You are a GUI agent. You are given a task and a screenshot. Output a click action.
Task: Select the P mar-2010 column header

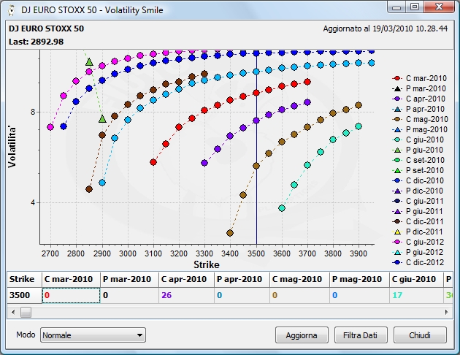click(x=129, y=279)
